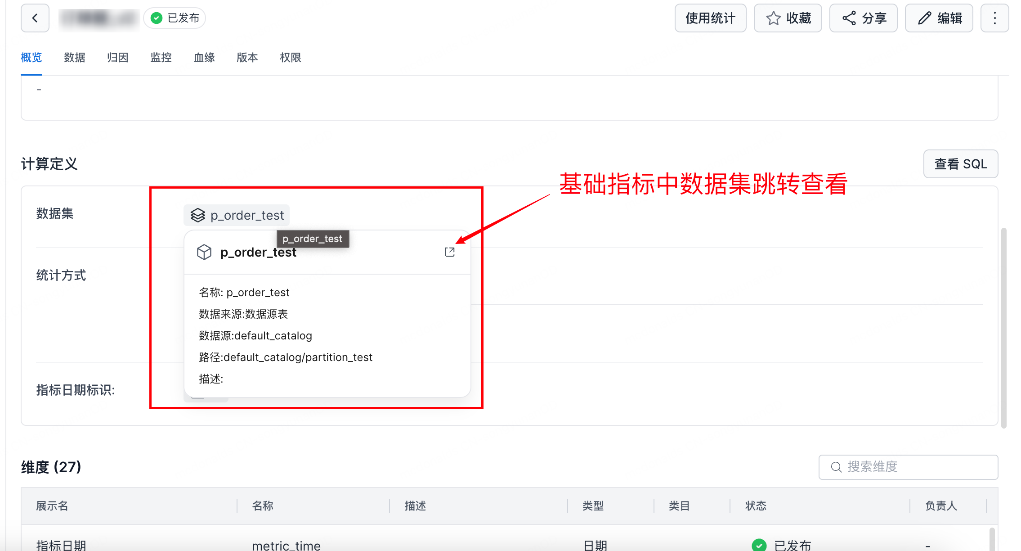
Task: Click the layers icon in dataset chip
Action: pos(198,215)
